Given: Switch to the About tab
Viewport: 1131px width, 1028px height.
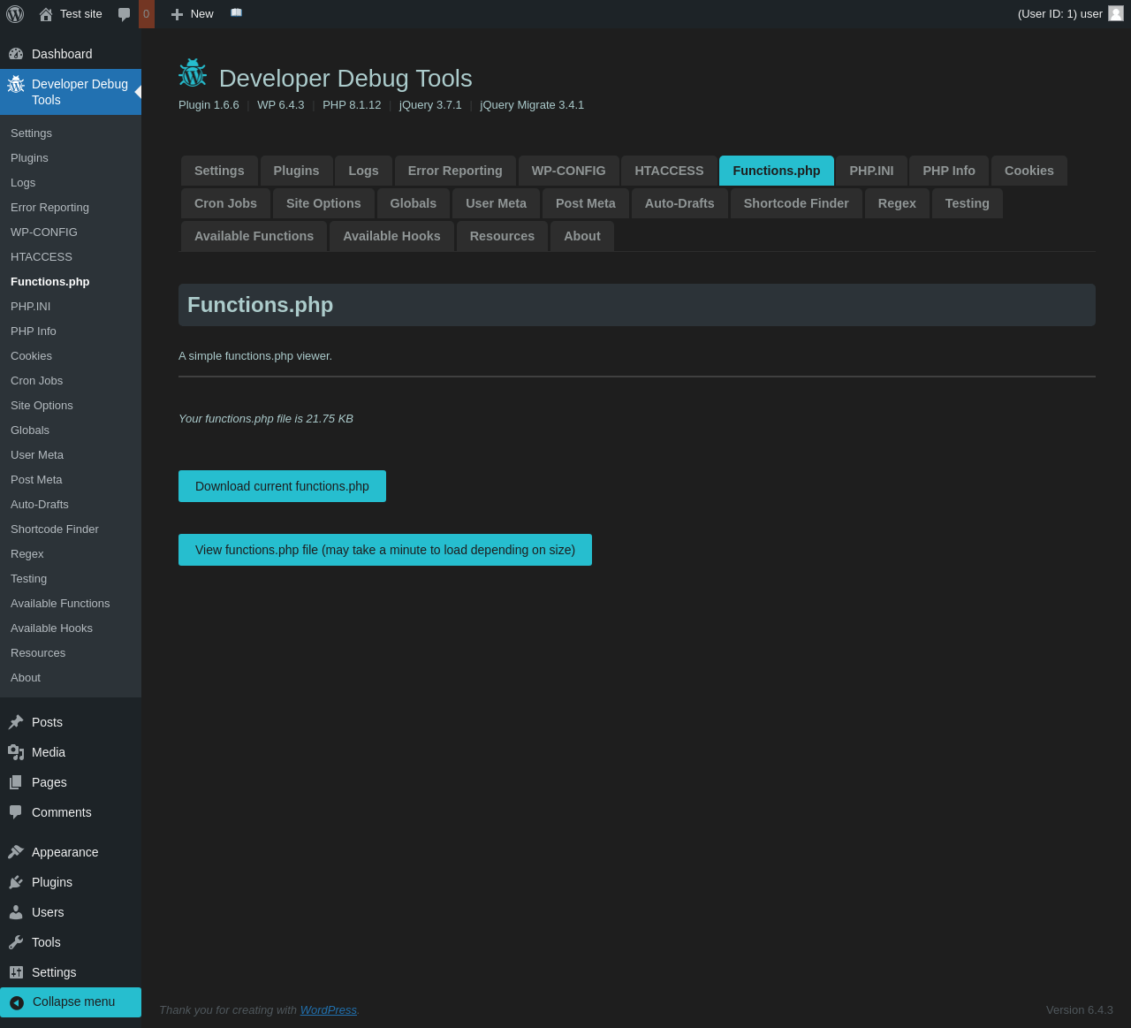Looking at the screenshot, I should (582, 236).
